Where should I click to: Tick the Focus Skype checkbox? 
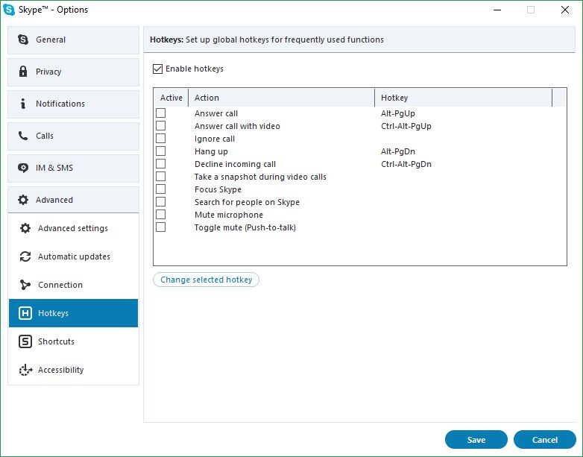click(x=160, y=189)
